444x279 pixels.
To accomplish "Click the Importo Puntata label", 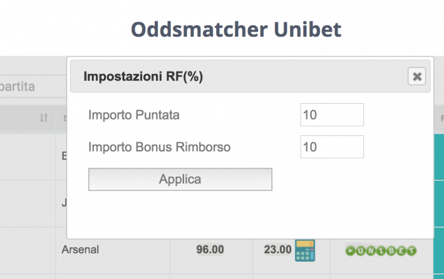I will click(x=134, y=115).
